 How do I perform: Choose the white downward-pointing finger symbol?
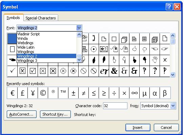pyautogui.click(x=124, y=60)
